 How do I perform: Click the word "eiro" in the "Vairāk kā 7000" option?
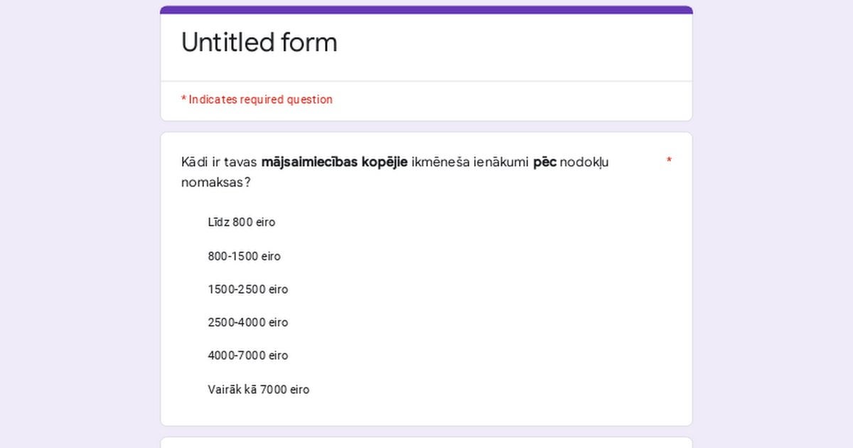(299, 390)
